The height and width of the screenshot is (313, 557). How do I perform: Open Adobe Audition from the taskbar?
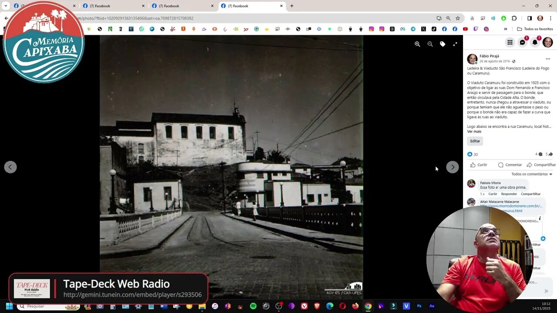pos(432,306)
